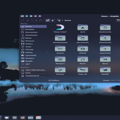Switch to details tree view mode
Screen dimensions: 120x120
[x=59, y=20]
